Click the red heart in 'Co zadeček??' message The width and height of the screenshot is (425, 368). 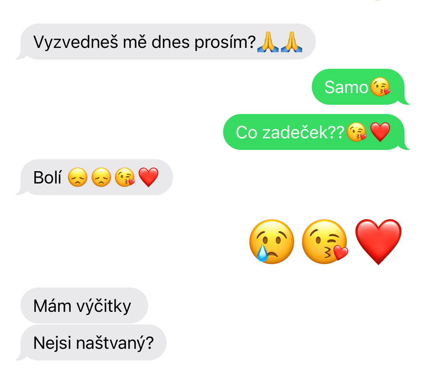380,132
